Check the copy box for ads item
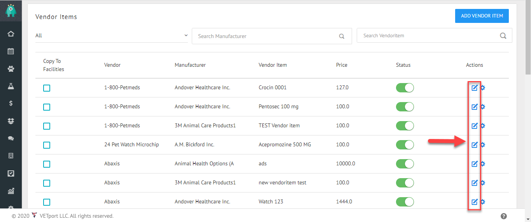531x222 pixels. coord(47,164)
